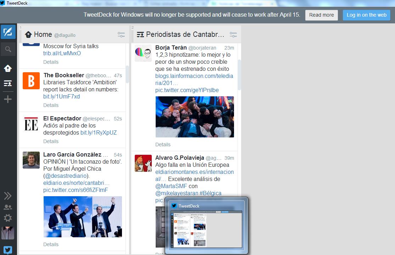Click Periodistas column scrollbar thumb

tap(239, 75)
